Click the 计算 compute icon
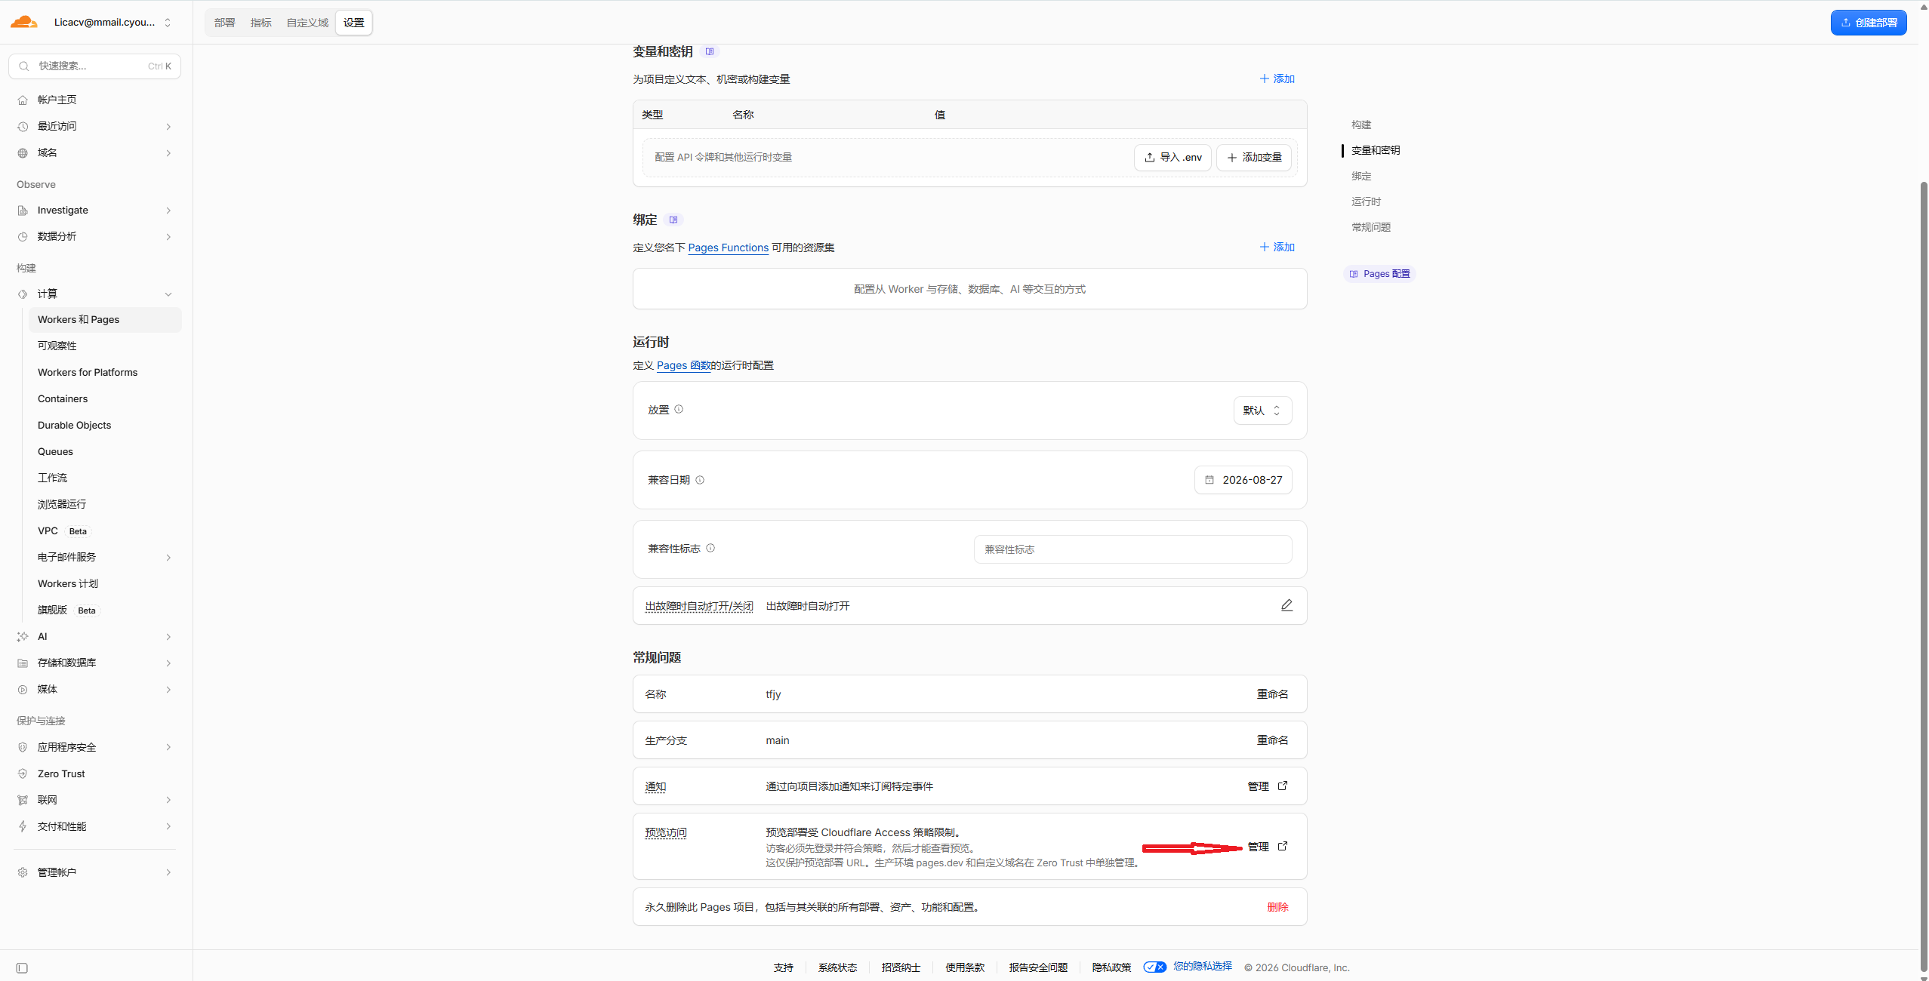 (23, 294)
